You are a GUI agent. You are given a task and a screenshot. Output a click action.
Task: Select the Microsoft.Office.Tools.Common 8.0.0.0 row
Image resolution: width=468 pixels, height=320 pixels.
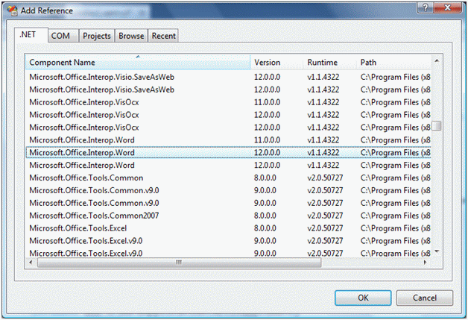point(228,178)
